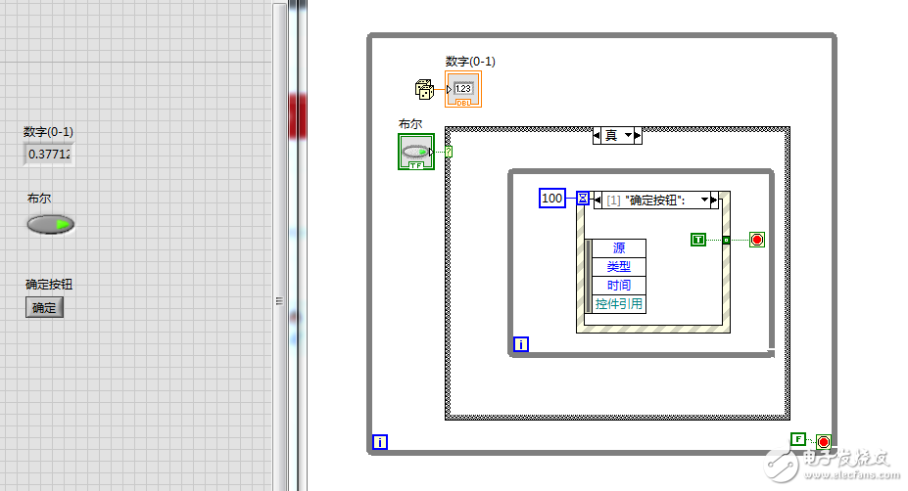
Task: Click the 源 event data node item
Action: click(x=619, y=248)
